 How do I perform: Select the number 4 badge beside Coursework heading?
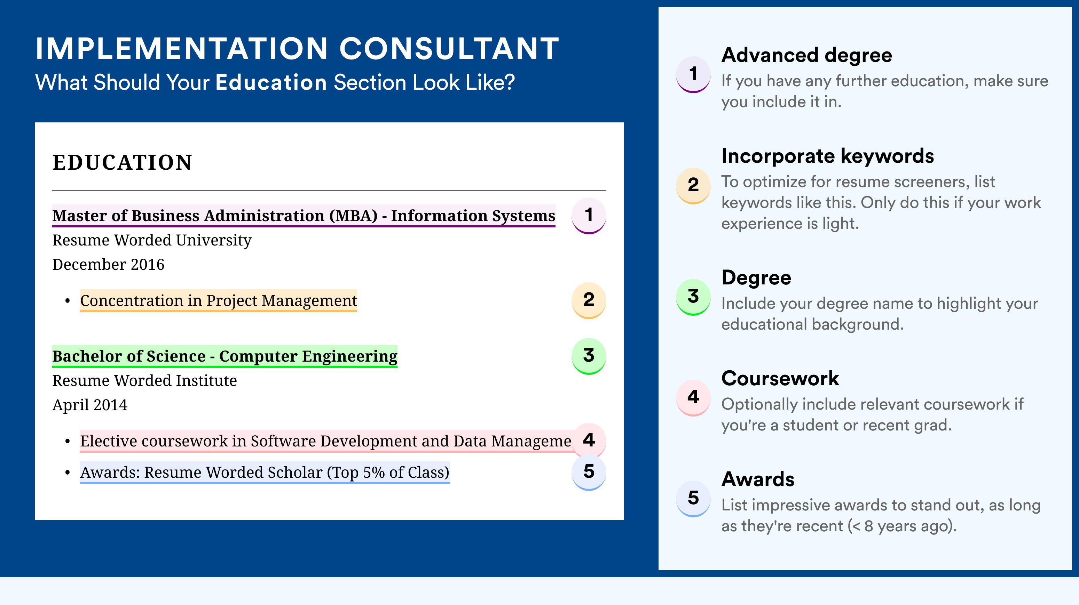(x=693, y=397)
